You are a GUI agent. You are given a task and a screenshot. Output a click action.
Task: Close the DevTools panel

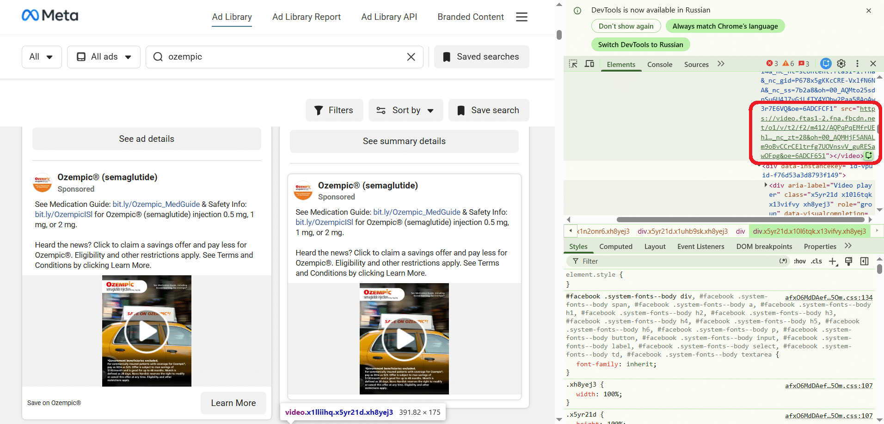873,64
